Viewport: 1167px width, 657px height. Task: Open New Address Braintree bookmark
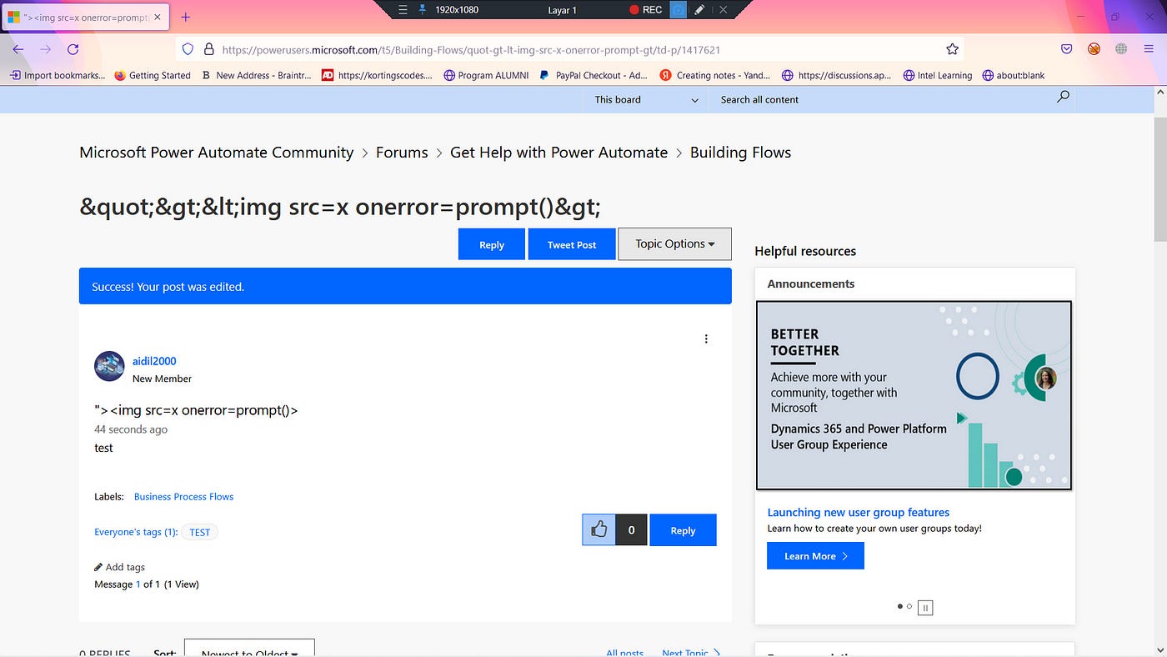click(x=256, y=75)
